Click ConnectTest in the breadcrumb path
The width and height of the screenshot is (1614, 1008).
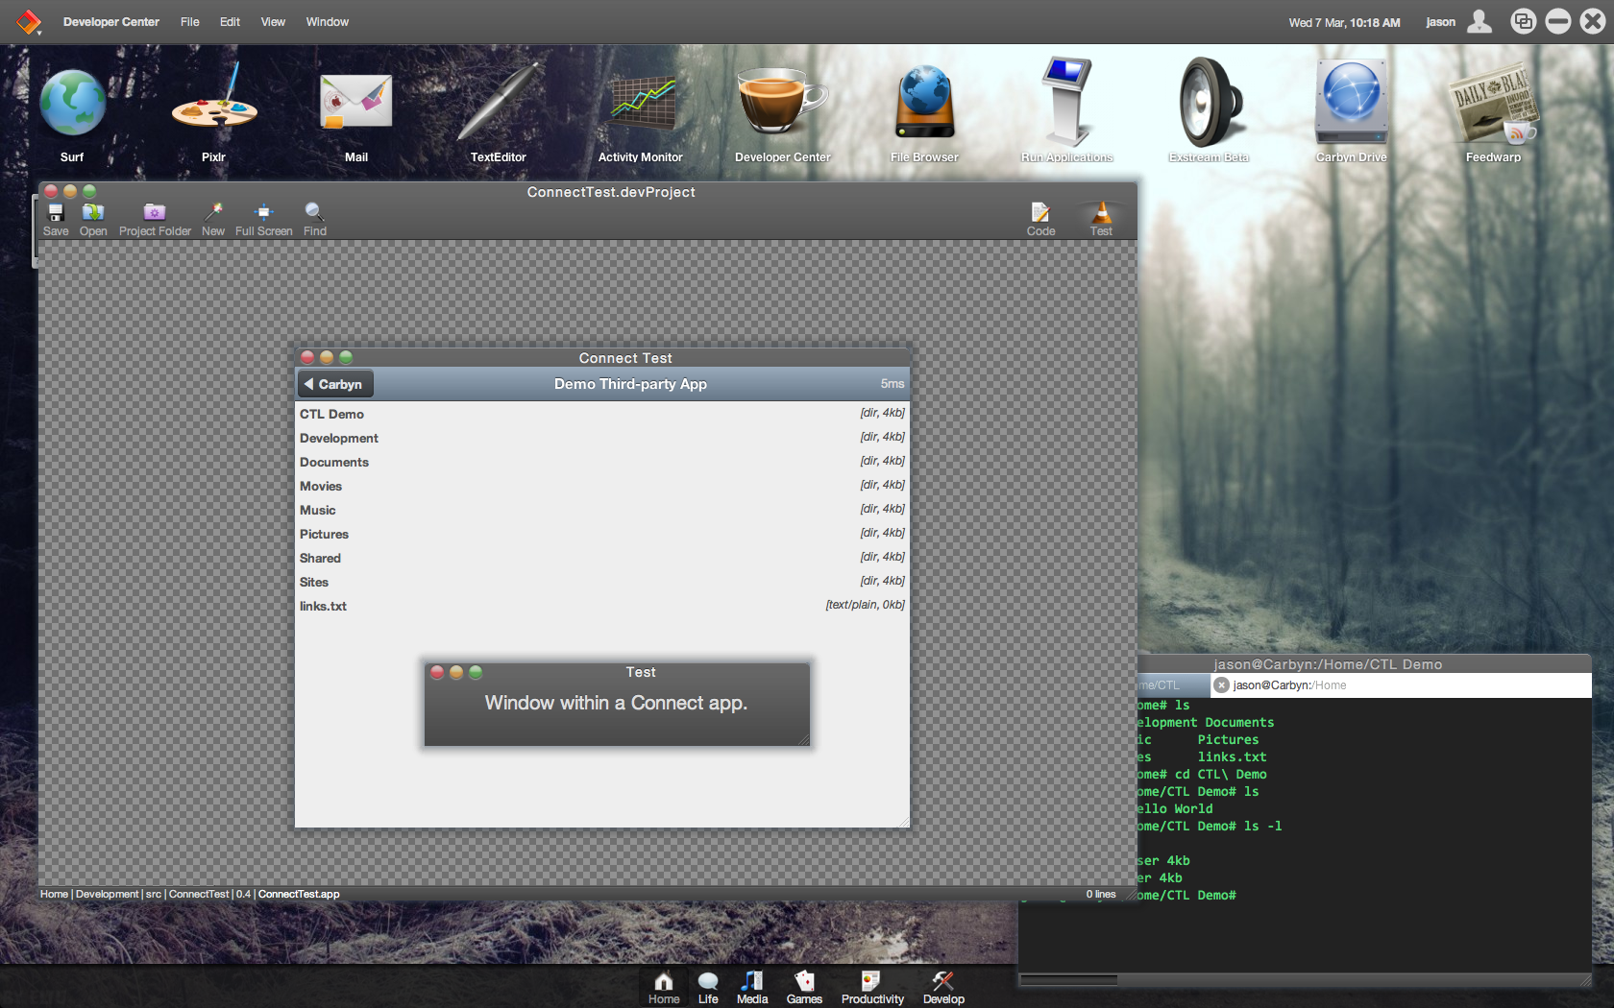point(199,894)
